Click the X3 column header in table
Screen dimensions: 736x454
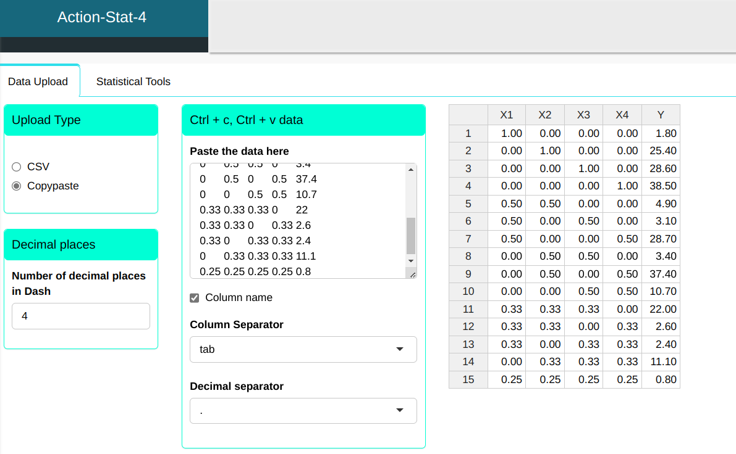coord(583,115)
